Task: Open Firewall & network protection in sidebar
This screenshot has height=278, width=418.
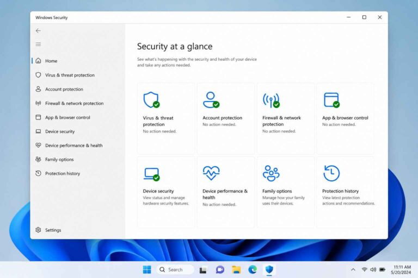Action: 75,103
